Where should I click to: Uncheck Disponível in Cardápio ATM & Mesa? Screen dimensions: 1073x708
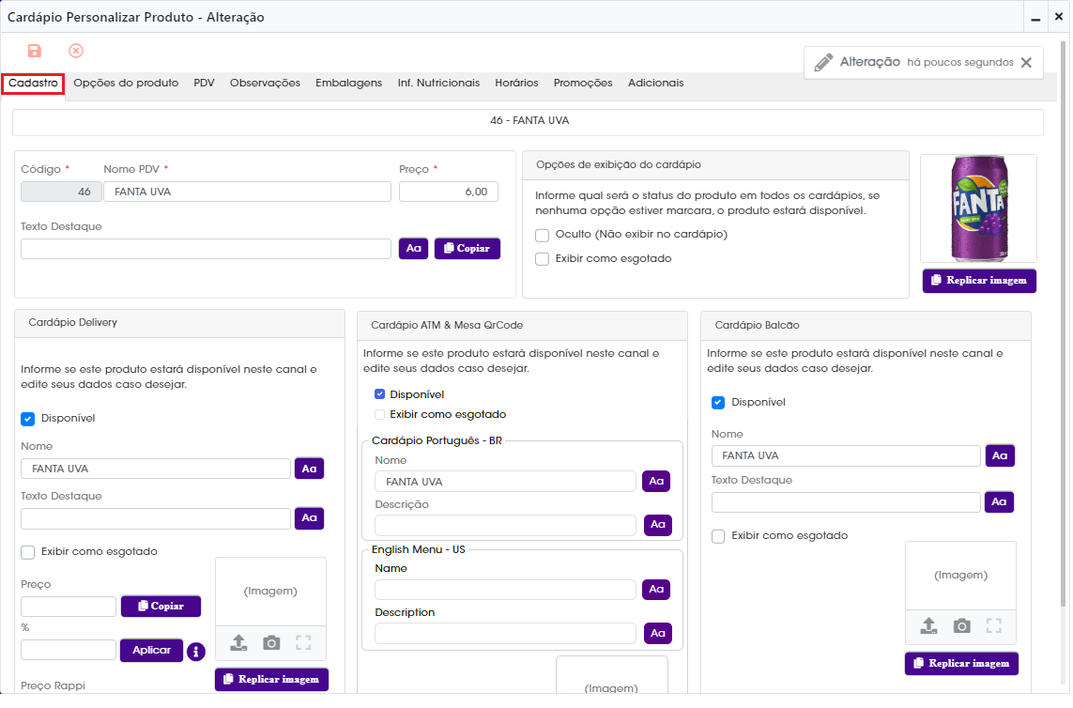click(x=380, y=394)
